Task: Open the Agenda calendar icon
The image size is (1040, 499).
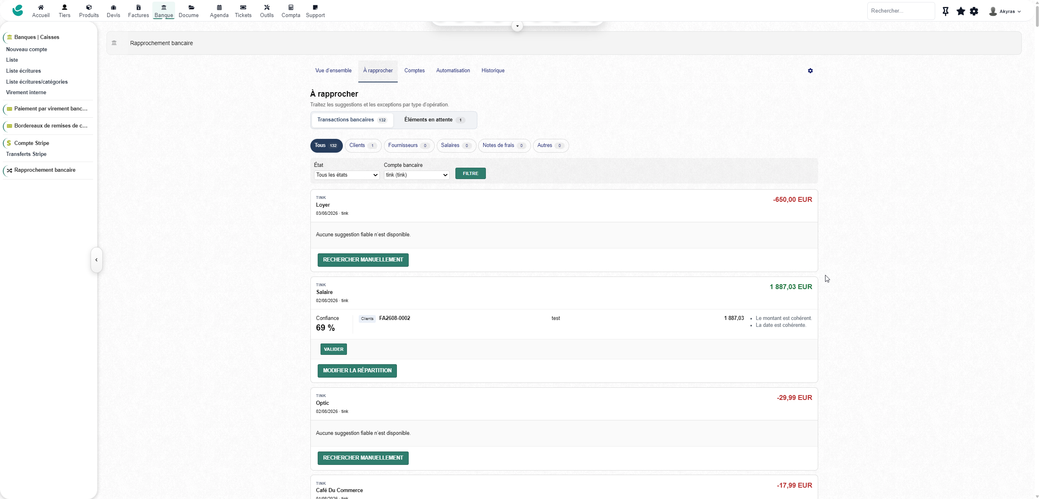Action: tap(219, 7)
